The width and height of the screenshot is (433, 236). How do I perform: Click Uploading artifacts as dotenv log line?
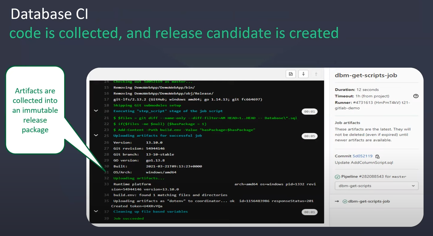point(213,201)
